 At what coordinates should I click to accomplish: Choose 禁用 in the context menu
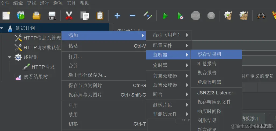pyautogui.click(x=104, y=115)
